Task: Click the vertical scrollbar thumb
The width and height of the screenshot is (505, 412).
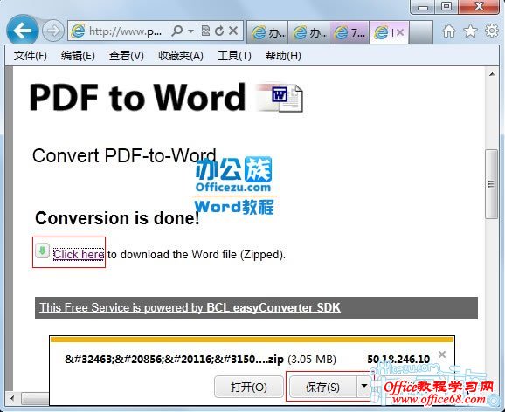Action: (492, 184)
